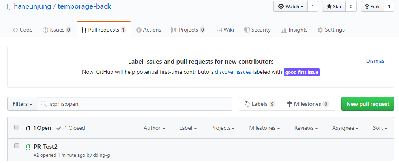Expand the Author filter dropdown

click(x=154, y=128)
